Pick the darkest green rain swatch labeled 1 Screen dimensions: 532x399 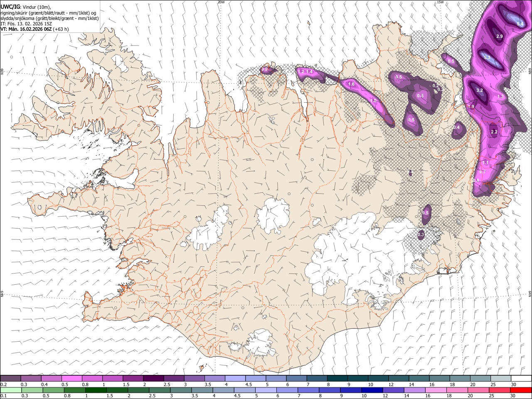point(96,390)
